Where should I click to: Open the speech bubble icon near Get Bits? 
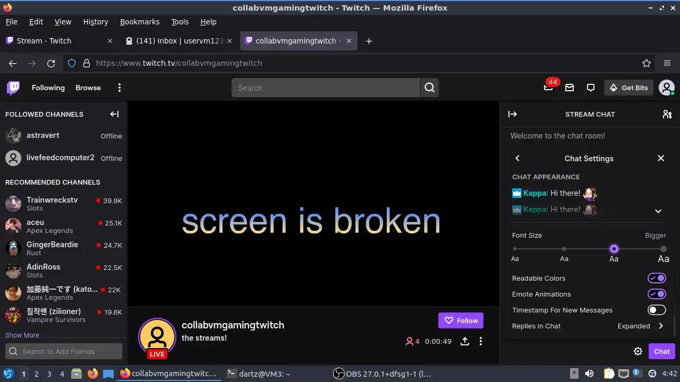[x=591, y=88]
